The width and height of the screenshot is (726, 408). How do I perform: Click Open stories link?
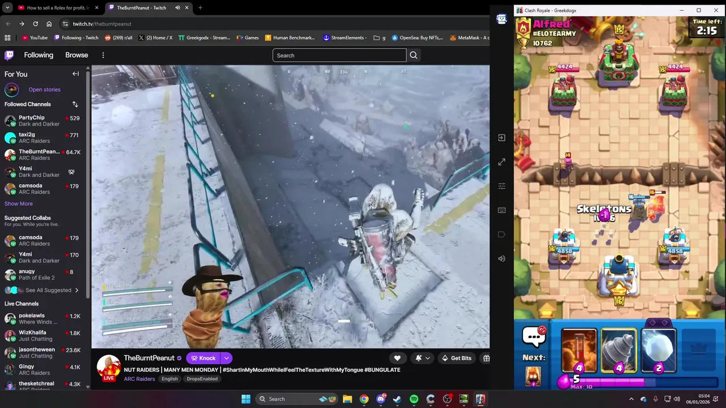tap(44, 90)
